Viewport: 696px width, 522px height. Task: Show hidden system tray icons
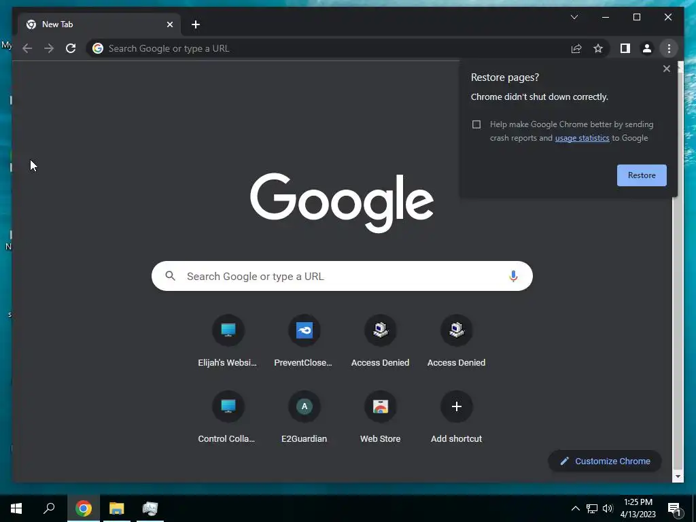575,508
